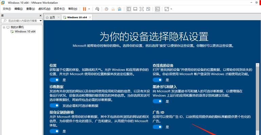Click the revert to snapshot icon
Screen dimensions: 261x135
[113, 9]
